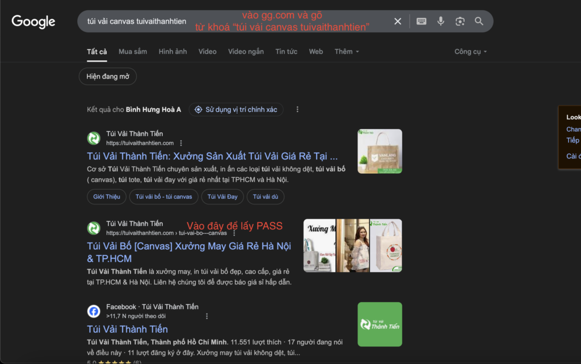The width and height of the screenshot is (581, 364).
Task: Click the Farmers Market tote bag thumbnail
Action: click(x=386, y=245)
